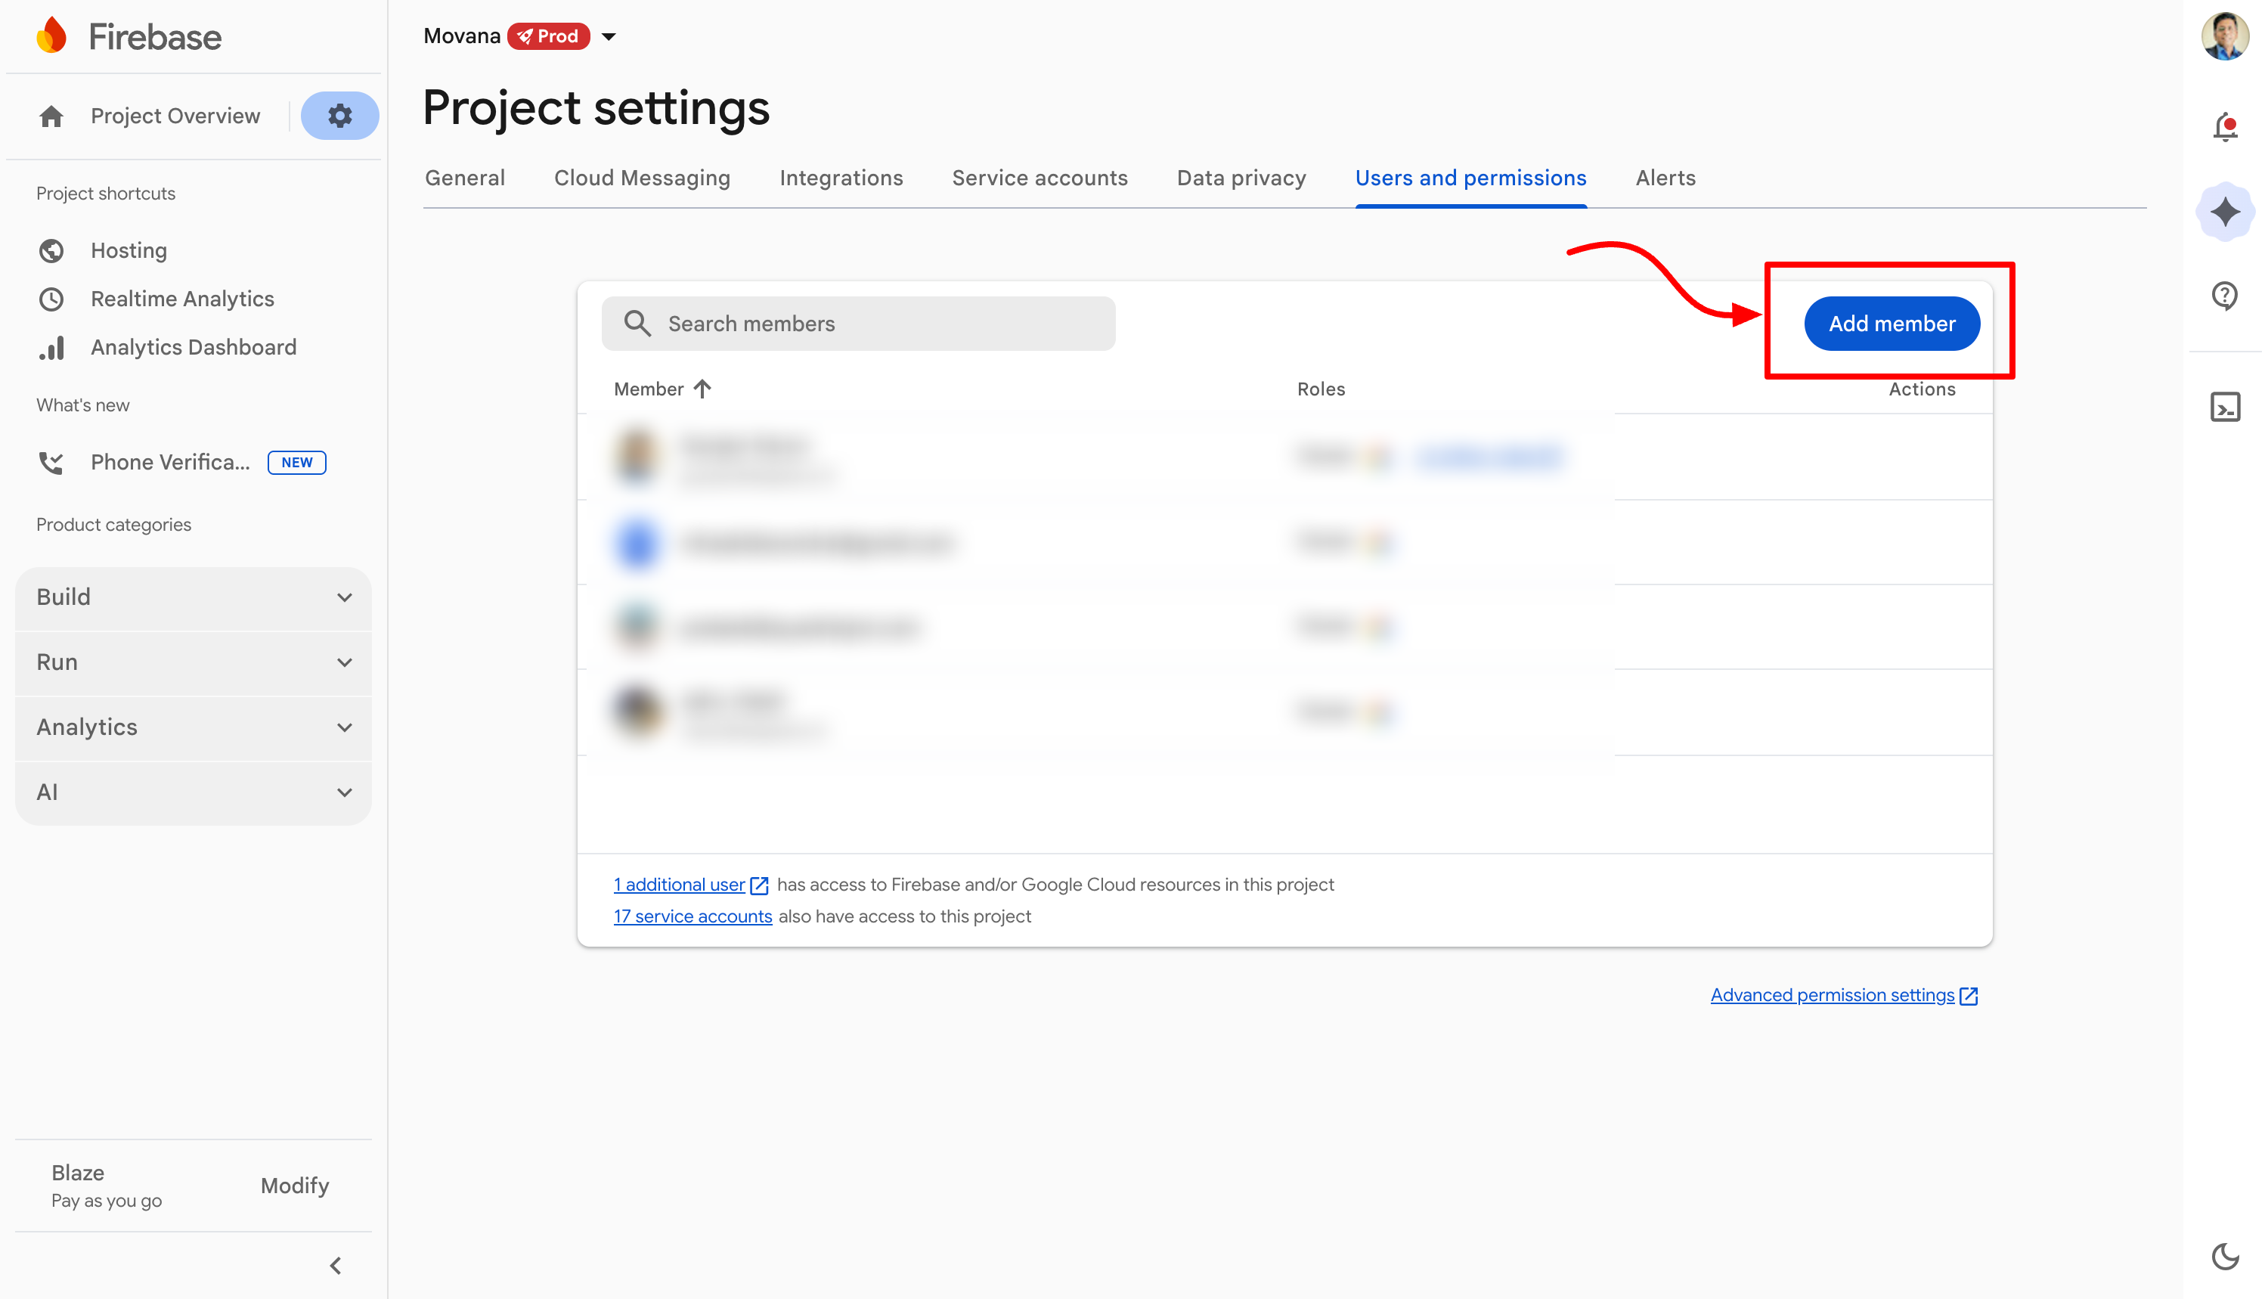Click the Add member button
This screenshot has height=1299, width=2268.
1891,324
